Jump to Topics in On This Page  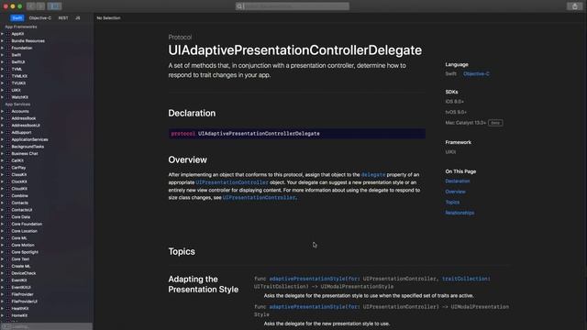pos(452,202)
